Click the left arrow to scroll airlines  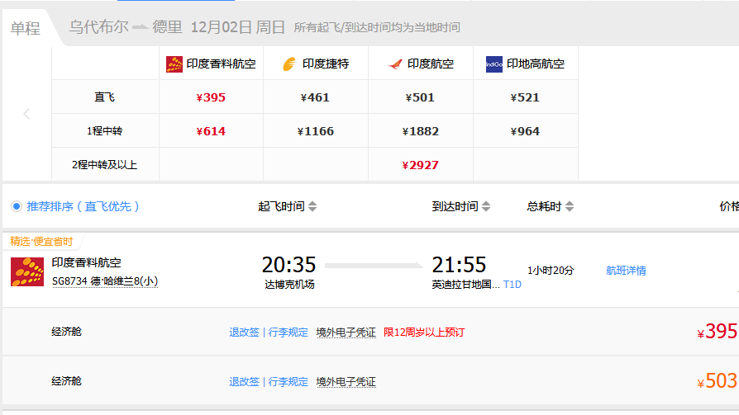26,114
